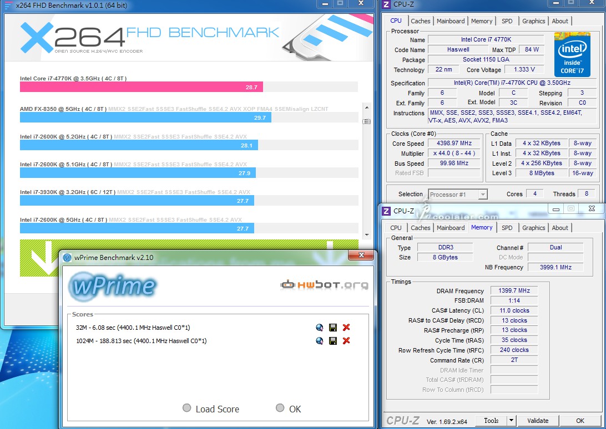Image resolution: width=606 pixels, height=429 pixels.
Task: Open the Mainboard tab in upper CPU-Z
Action: click(x=451, y=21)
